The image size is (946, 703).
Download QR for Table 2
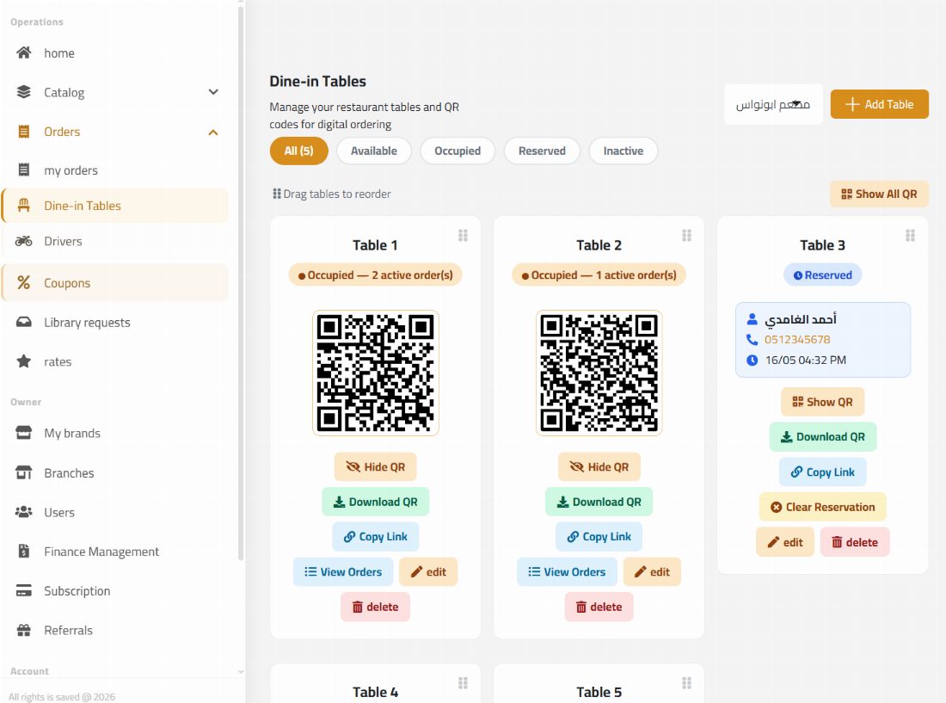click(x=599, y=502)
